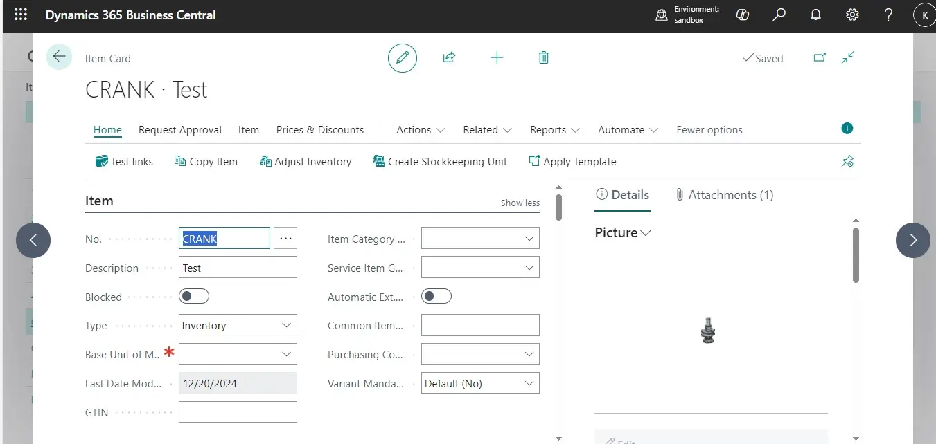Open the Base Unit of Measure dropdown
The height and width of the screenshot is (444, 936).
[x=238, y=354]
